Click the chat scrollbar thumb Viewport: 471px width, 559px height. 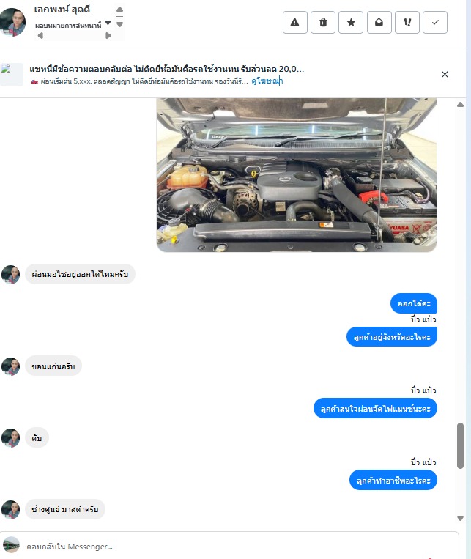460,445
